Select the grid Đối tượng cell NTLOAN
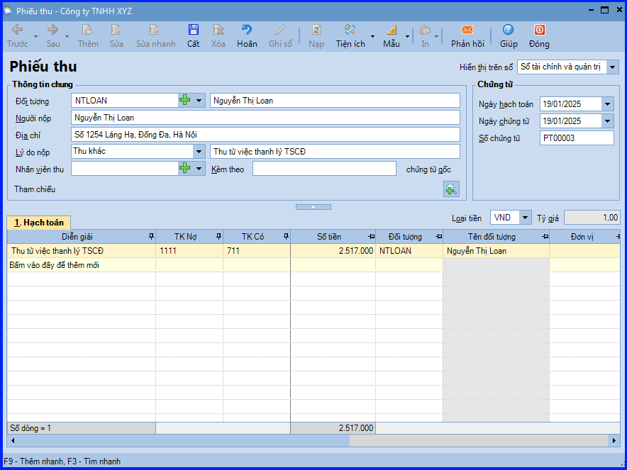This screenshot has height=470, width=627. (x=409, y=251)
